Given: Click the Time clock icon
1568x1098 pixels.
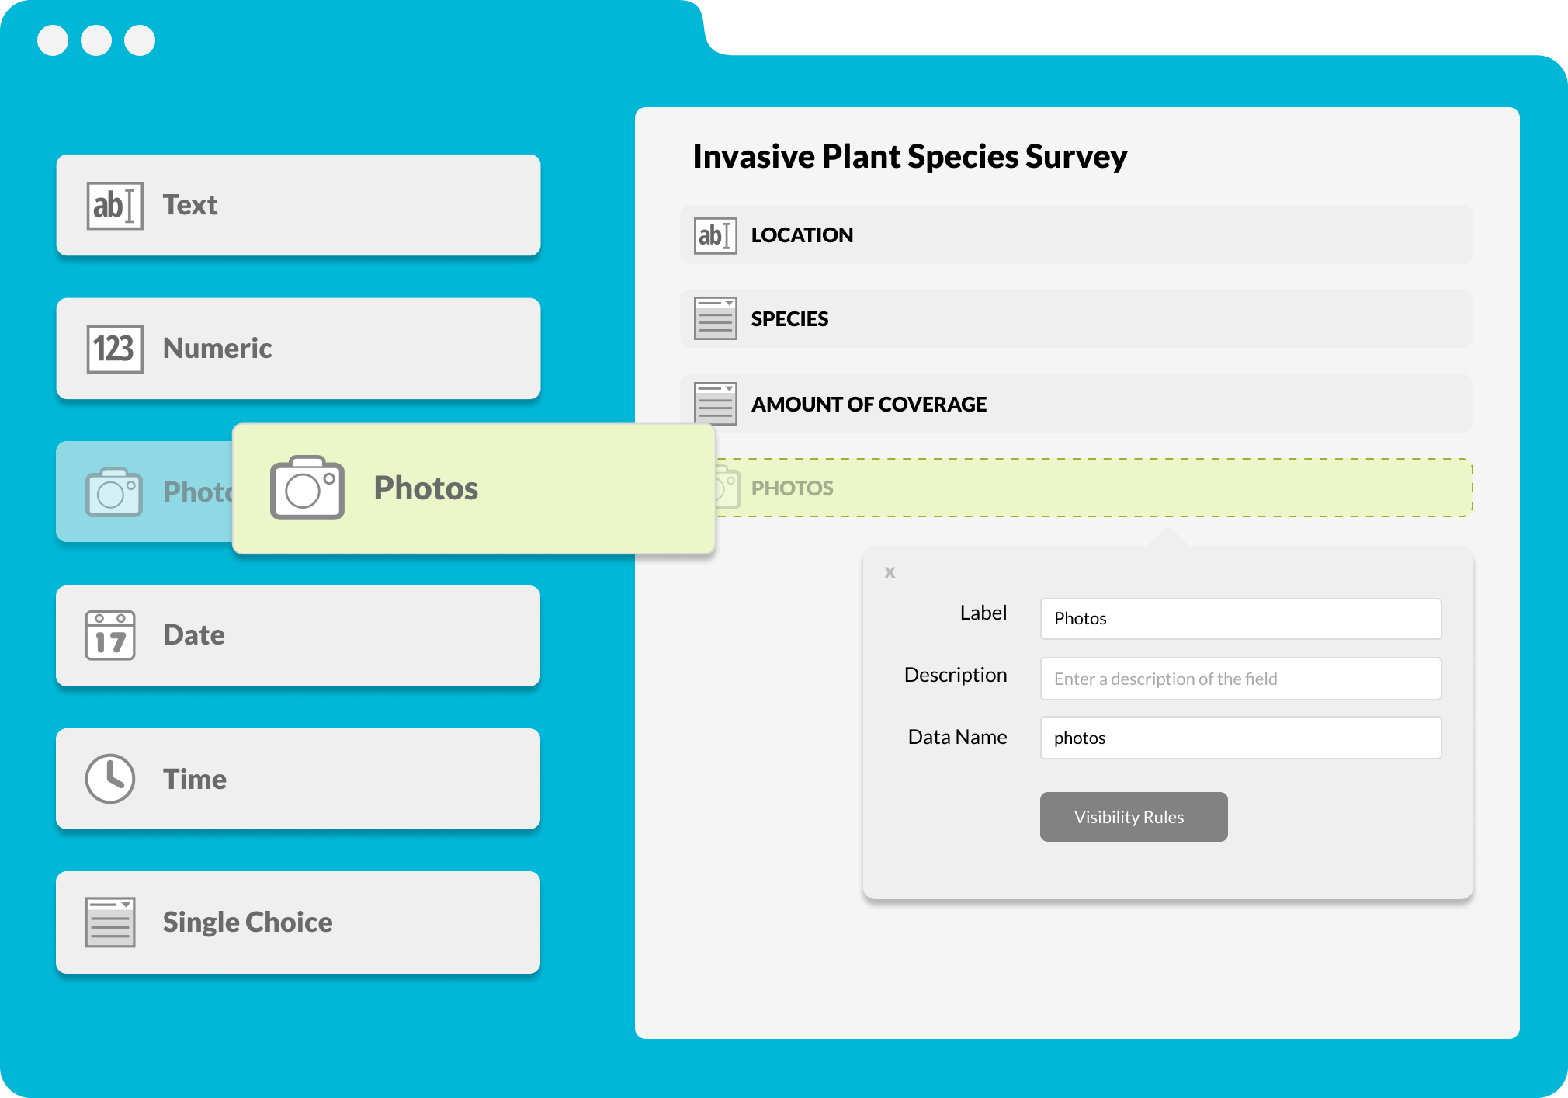Looking at the screenshot, I should click(110, 778).
